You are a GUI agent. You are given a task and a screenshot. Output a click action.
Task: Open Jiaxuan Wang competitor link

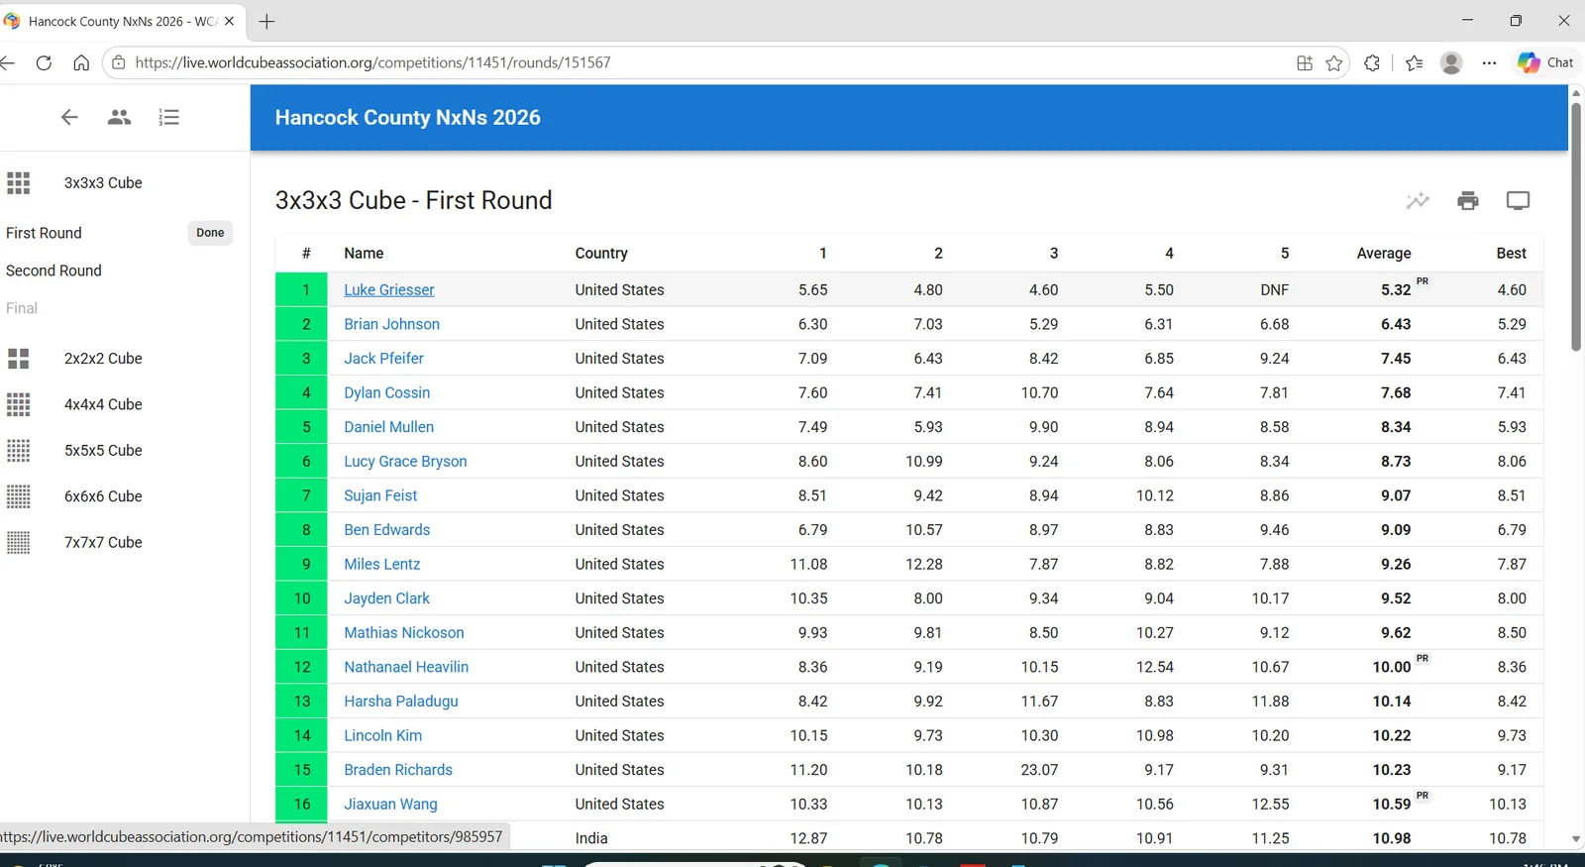pos(390,804)
